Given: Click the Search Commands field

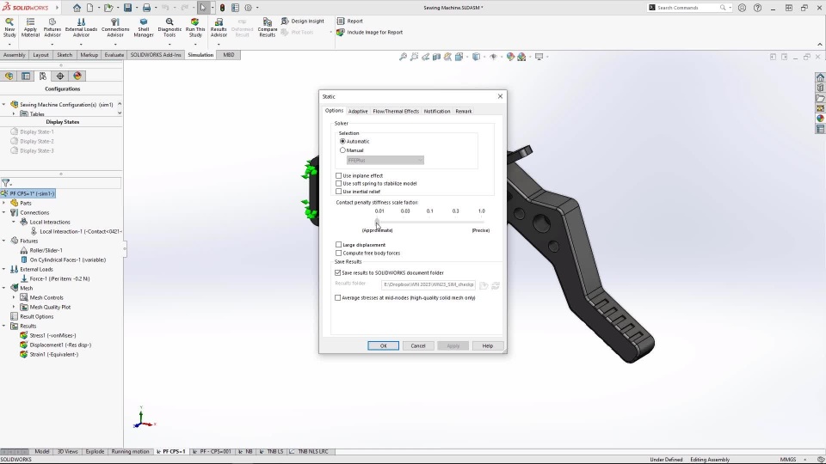Looking at the screenshot, I should 689,8.
